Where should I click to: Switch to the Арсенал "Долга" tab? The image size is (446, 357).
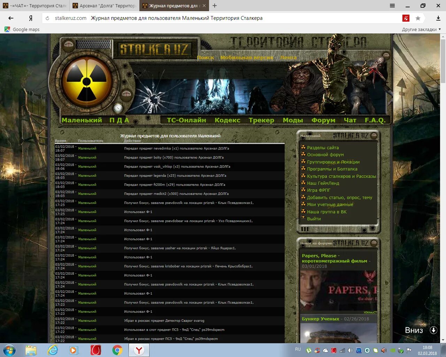[105, 6]
